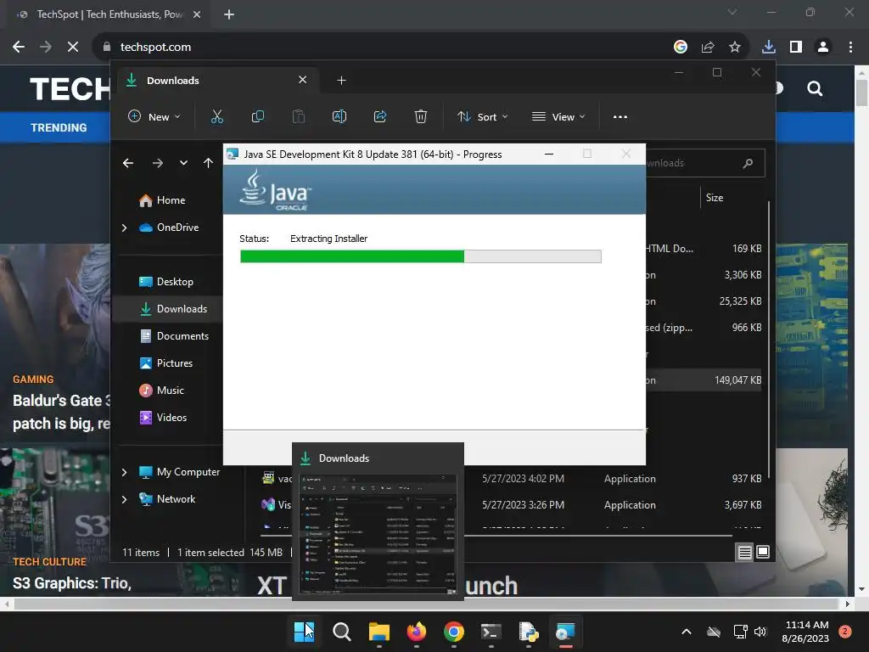
Task: Open the See more (three dots) menu in Explorer
Action: click(x=620, y=117)
